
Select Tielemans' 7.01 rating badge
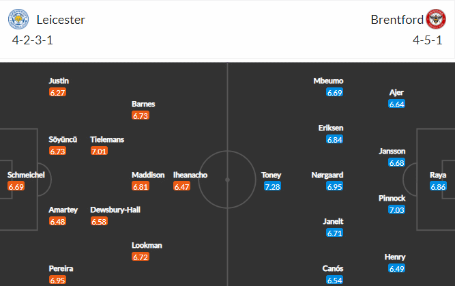tap(99, 151)
